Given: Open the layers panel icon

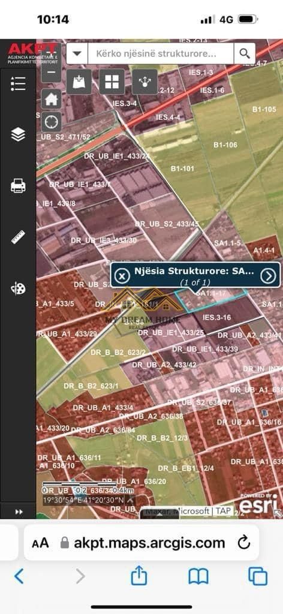Looking at the screenshot, I should pyautogui.click(x=18, y=134).
